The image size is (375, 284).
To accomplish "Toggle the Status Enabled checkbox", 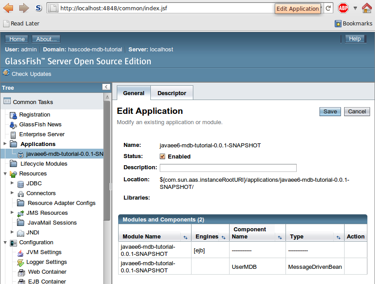I will click(163, 157).
